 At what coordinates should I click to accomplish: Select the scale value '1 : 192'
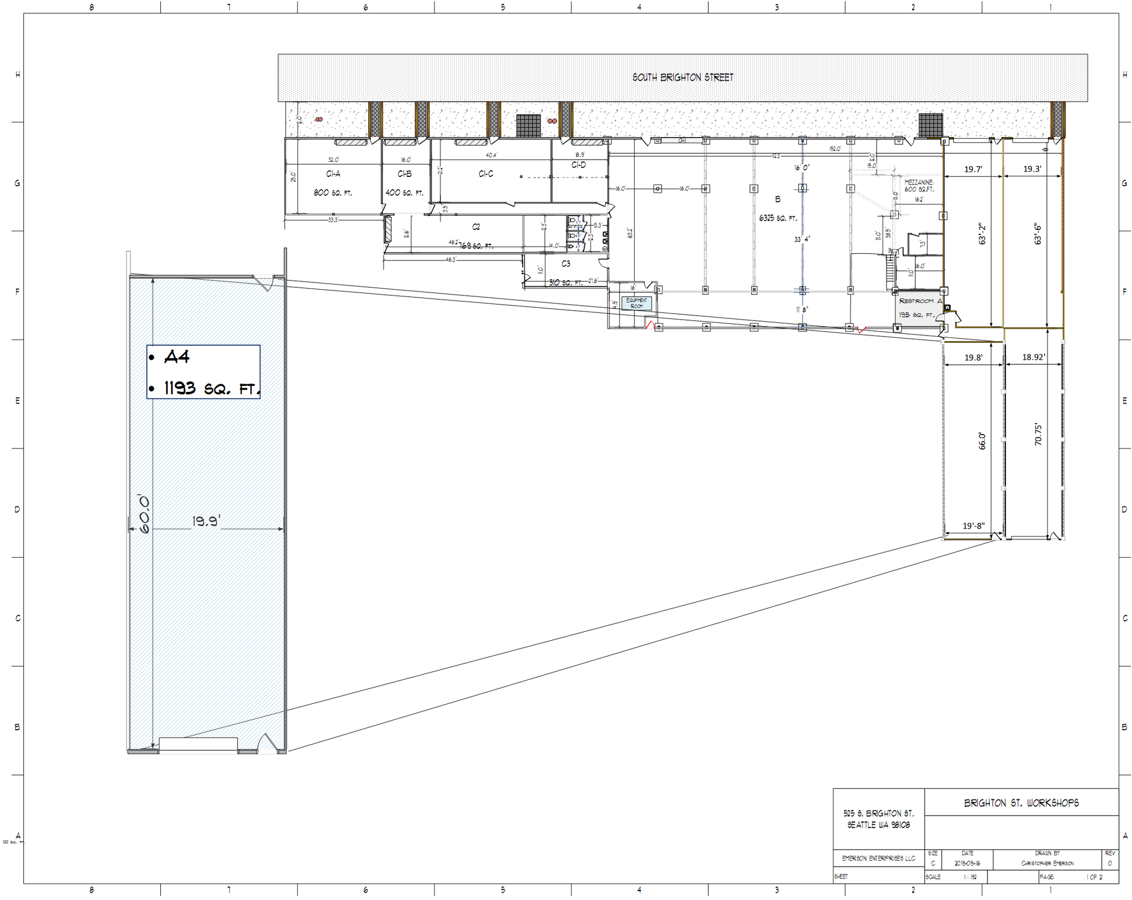click(970, 877)
